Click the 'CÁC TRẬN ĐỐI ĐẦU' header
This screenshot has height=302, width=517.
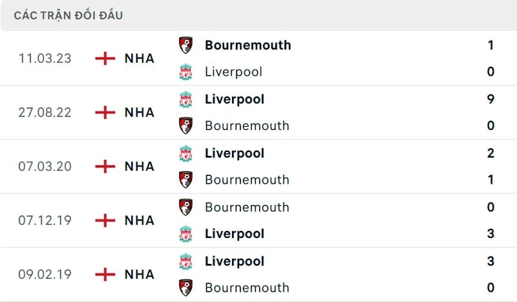[68, 15]
